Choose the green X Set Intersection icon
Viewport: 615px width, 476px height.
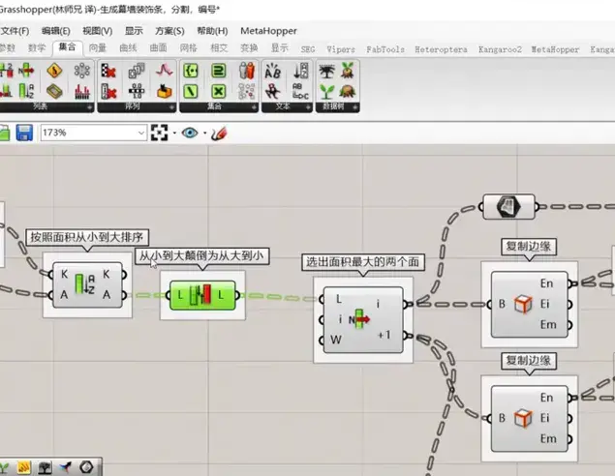(x=219, y=91)
